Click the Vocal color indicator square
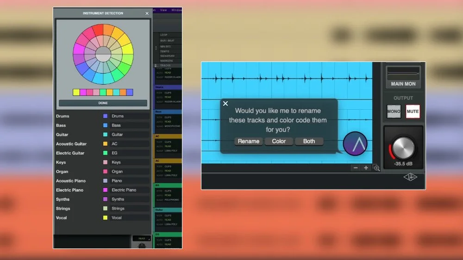Screen dimensions: 463x260 coord(105,217)
